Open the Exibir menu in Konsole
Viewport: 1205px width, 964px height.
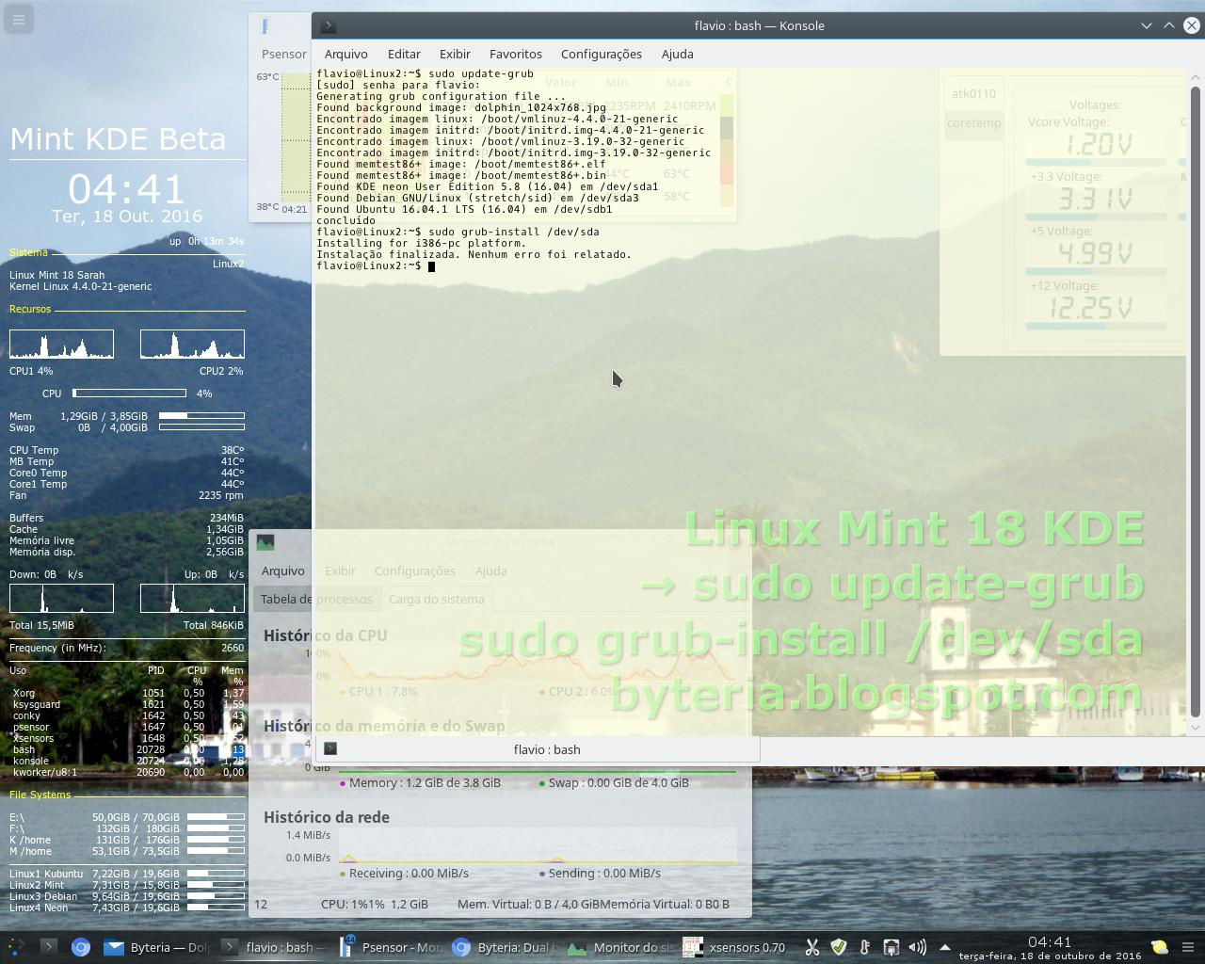point(455,54)
